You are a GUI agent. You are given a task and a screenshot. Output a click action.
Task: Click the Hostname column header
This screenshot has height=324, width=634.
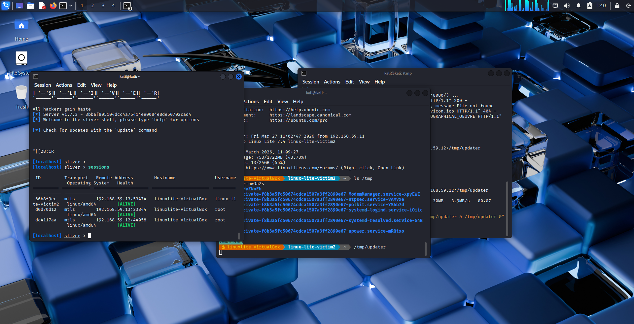(165, 178)
